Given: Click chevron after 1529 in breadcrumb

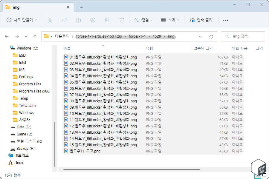Looking at the screenshot, I should tap(164, 36).
